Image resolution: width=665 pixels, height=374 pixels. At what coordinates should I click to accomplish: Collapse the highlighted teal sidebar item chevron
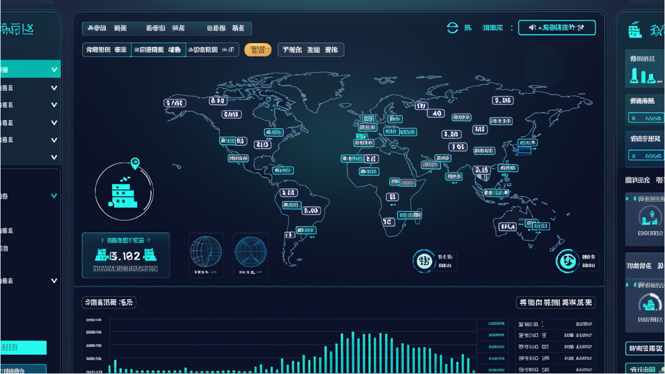pyautogui.click(x=54, y=69)
